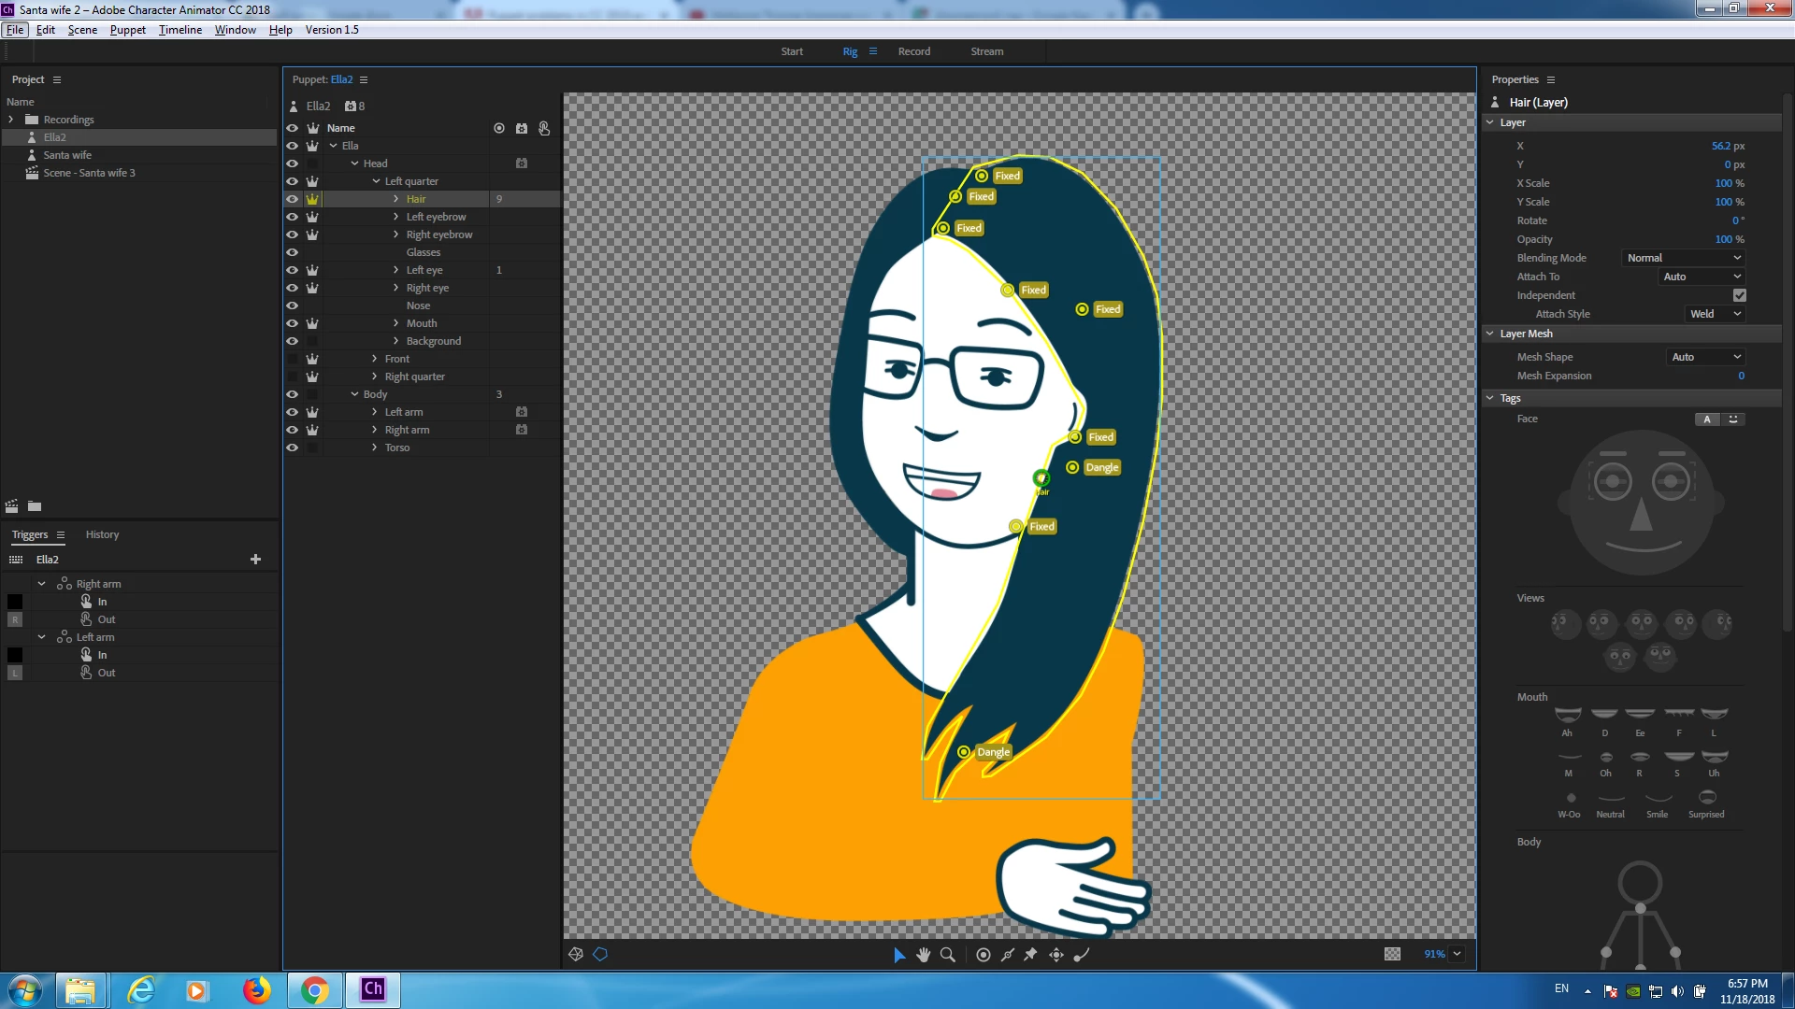Open Blending Mode dropdown

[1683, 258]
